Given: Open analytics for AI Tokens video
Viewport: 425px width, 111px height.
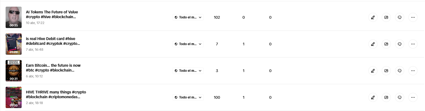Looking at the screenshot, I should tap(386, 17).
